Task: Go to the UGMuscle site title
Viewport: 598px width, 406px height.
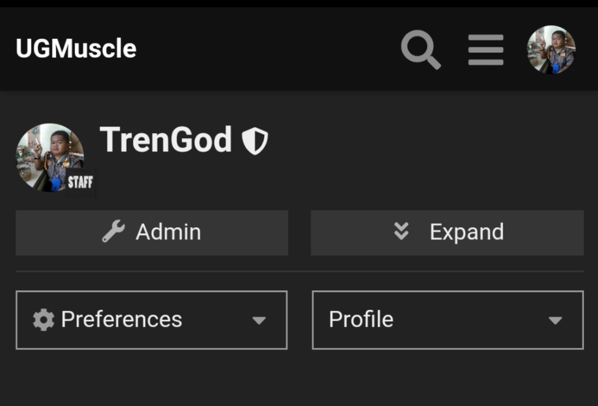Action: 76,48
